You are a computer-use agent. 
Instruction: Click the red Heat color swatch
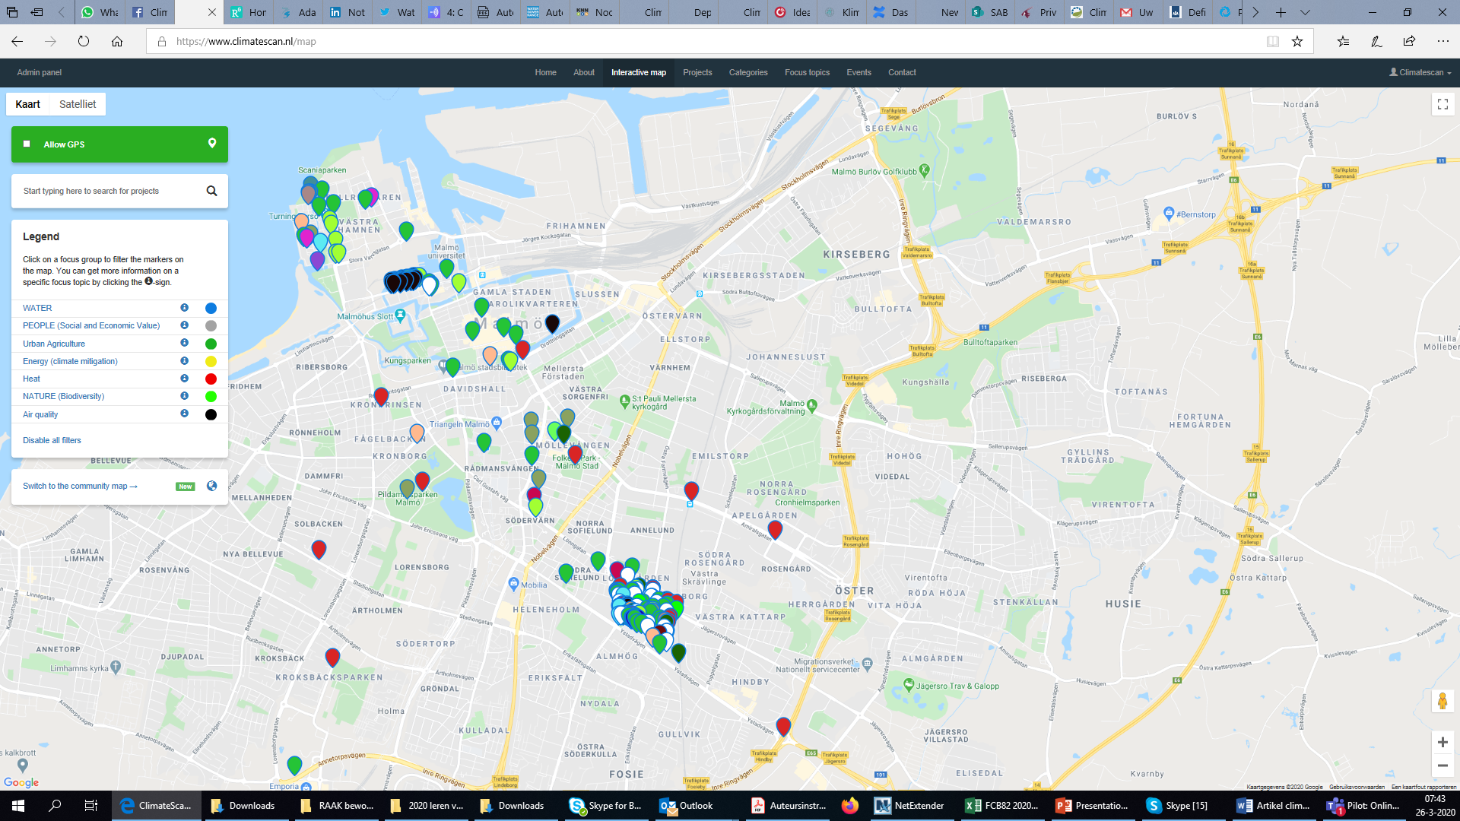pyautogui.click(x=211, y=379)
